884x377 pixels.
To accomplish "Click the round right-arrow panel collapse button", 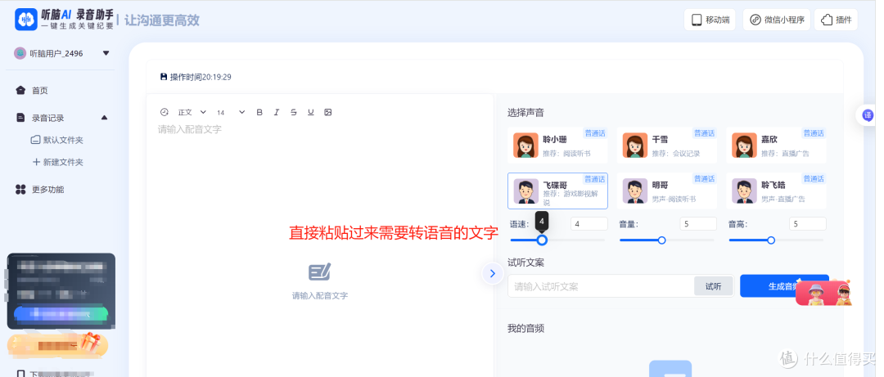I will (x=492, y=274).
